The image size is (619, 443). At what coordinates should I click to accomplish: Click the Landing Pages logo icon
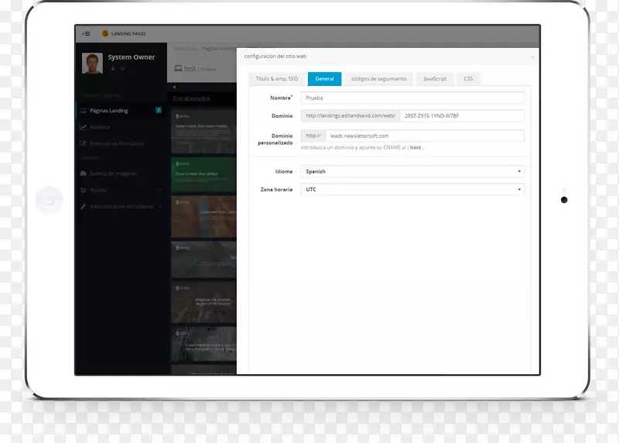[106, 33]
